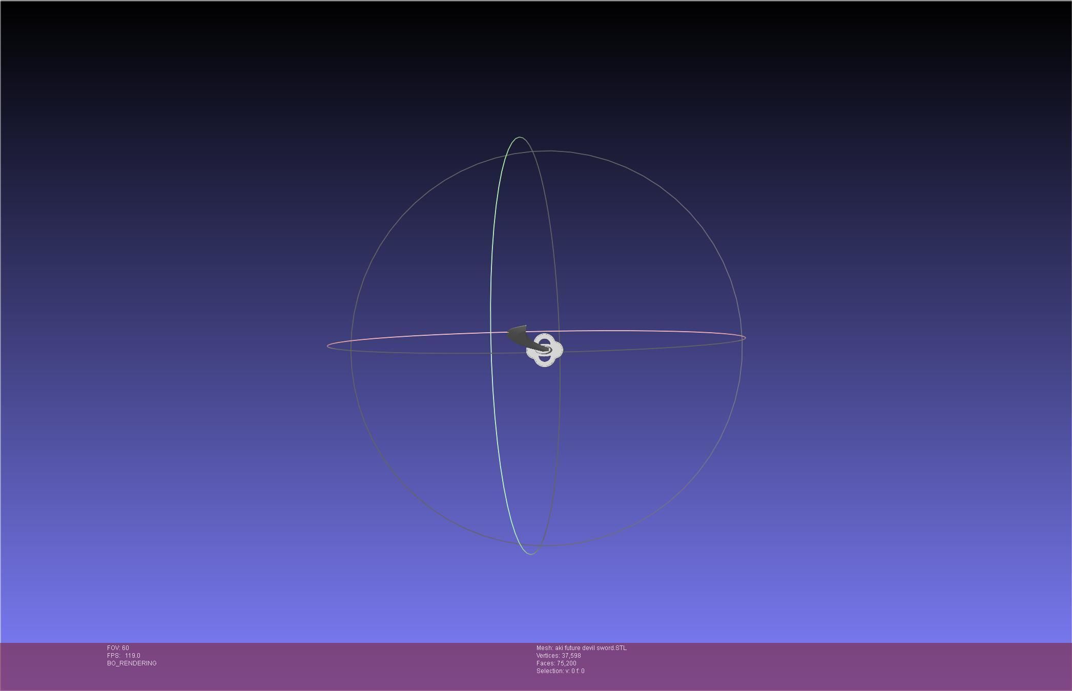Click the left end of the pink ring
The image size is (1072, 691).
(x=328, y=345)
